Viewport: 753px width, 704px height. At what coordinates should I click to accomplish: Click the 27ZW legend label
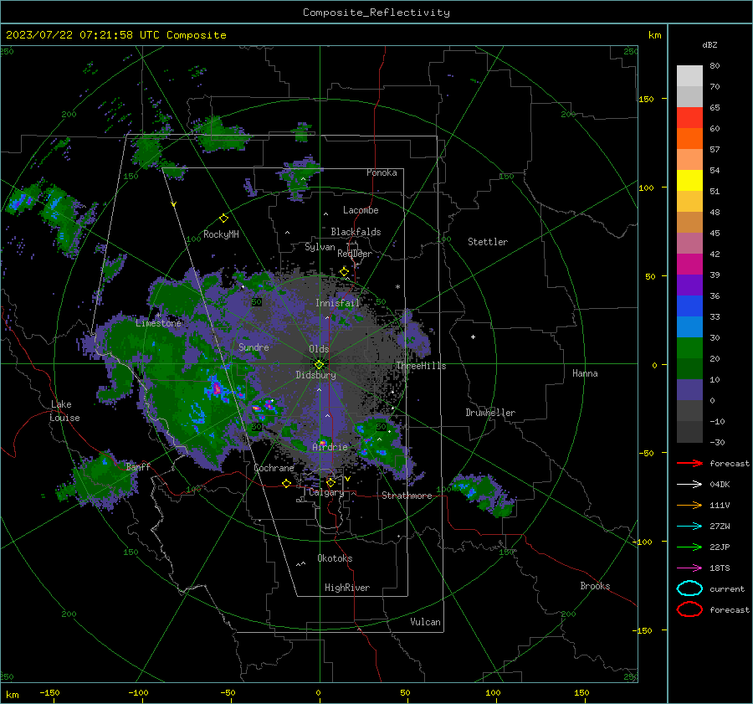tap(720, 527)
